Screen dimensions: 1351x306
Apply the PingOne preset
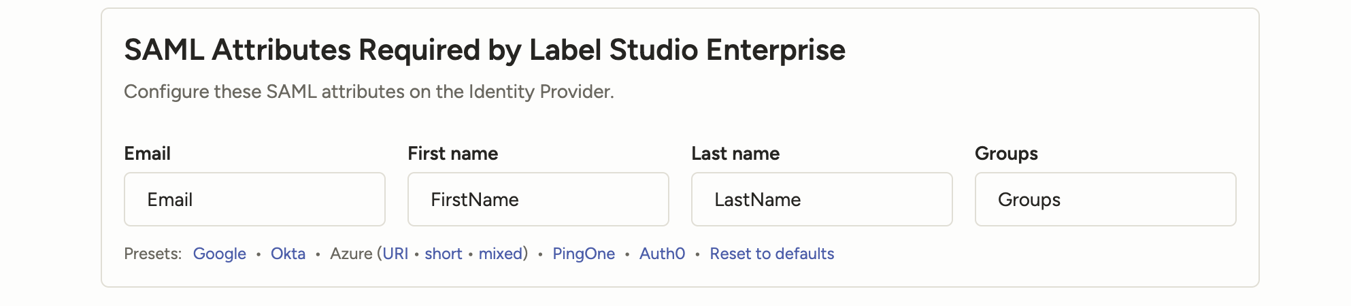click(x=583, y=254)
